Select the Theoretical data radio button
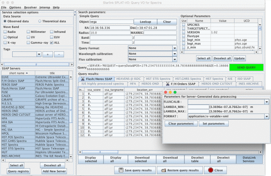271x176 pixels. click(x=40, y=21)
